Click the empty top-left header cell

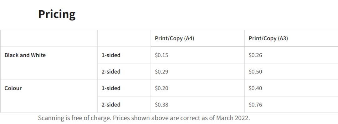49,38
